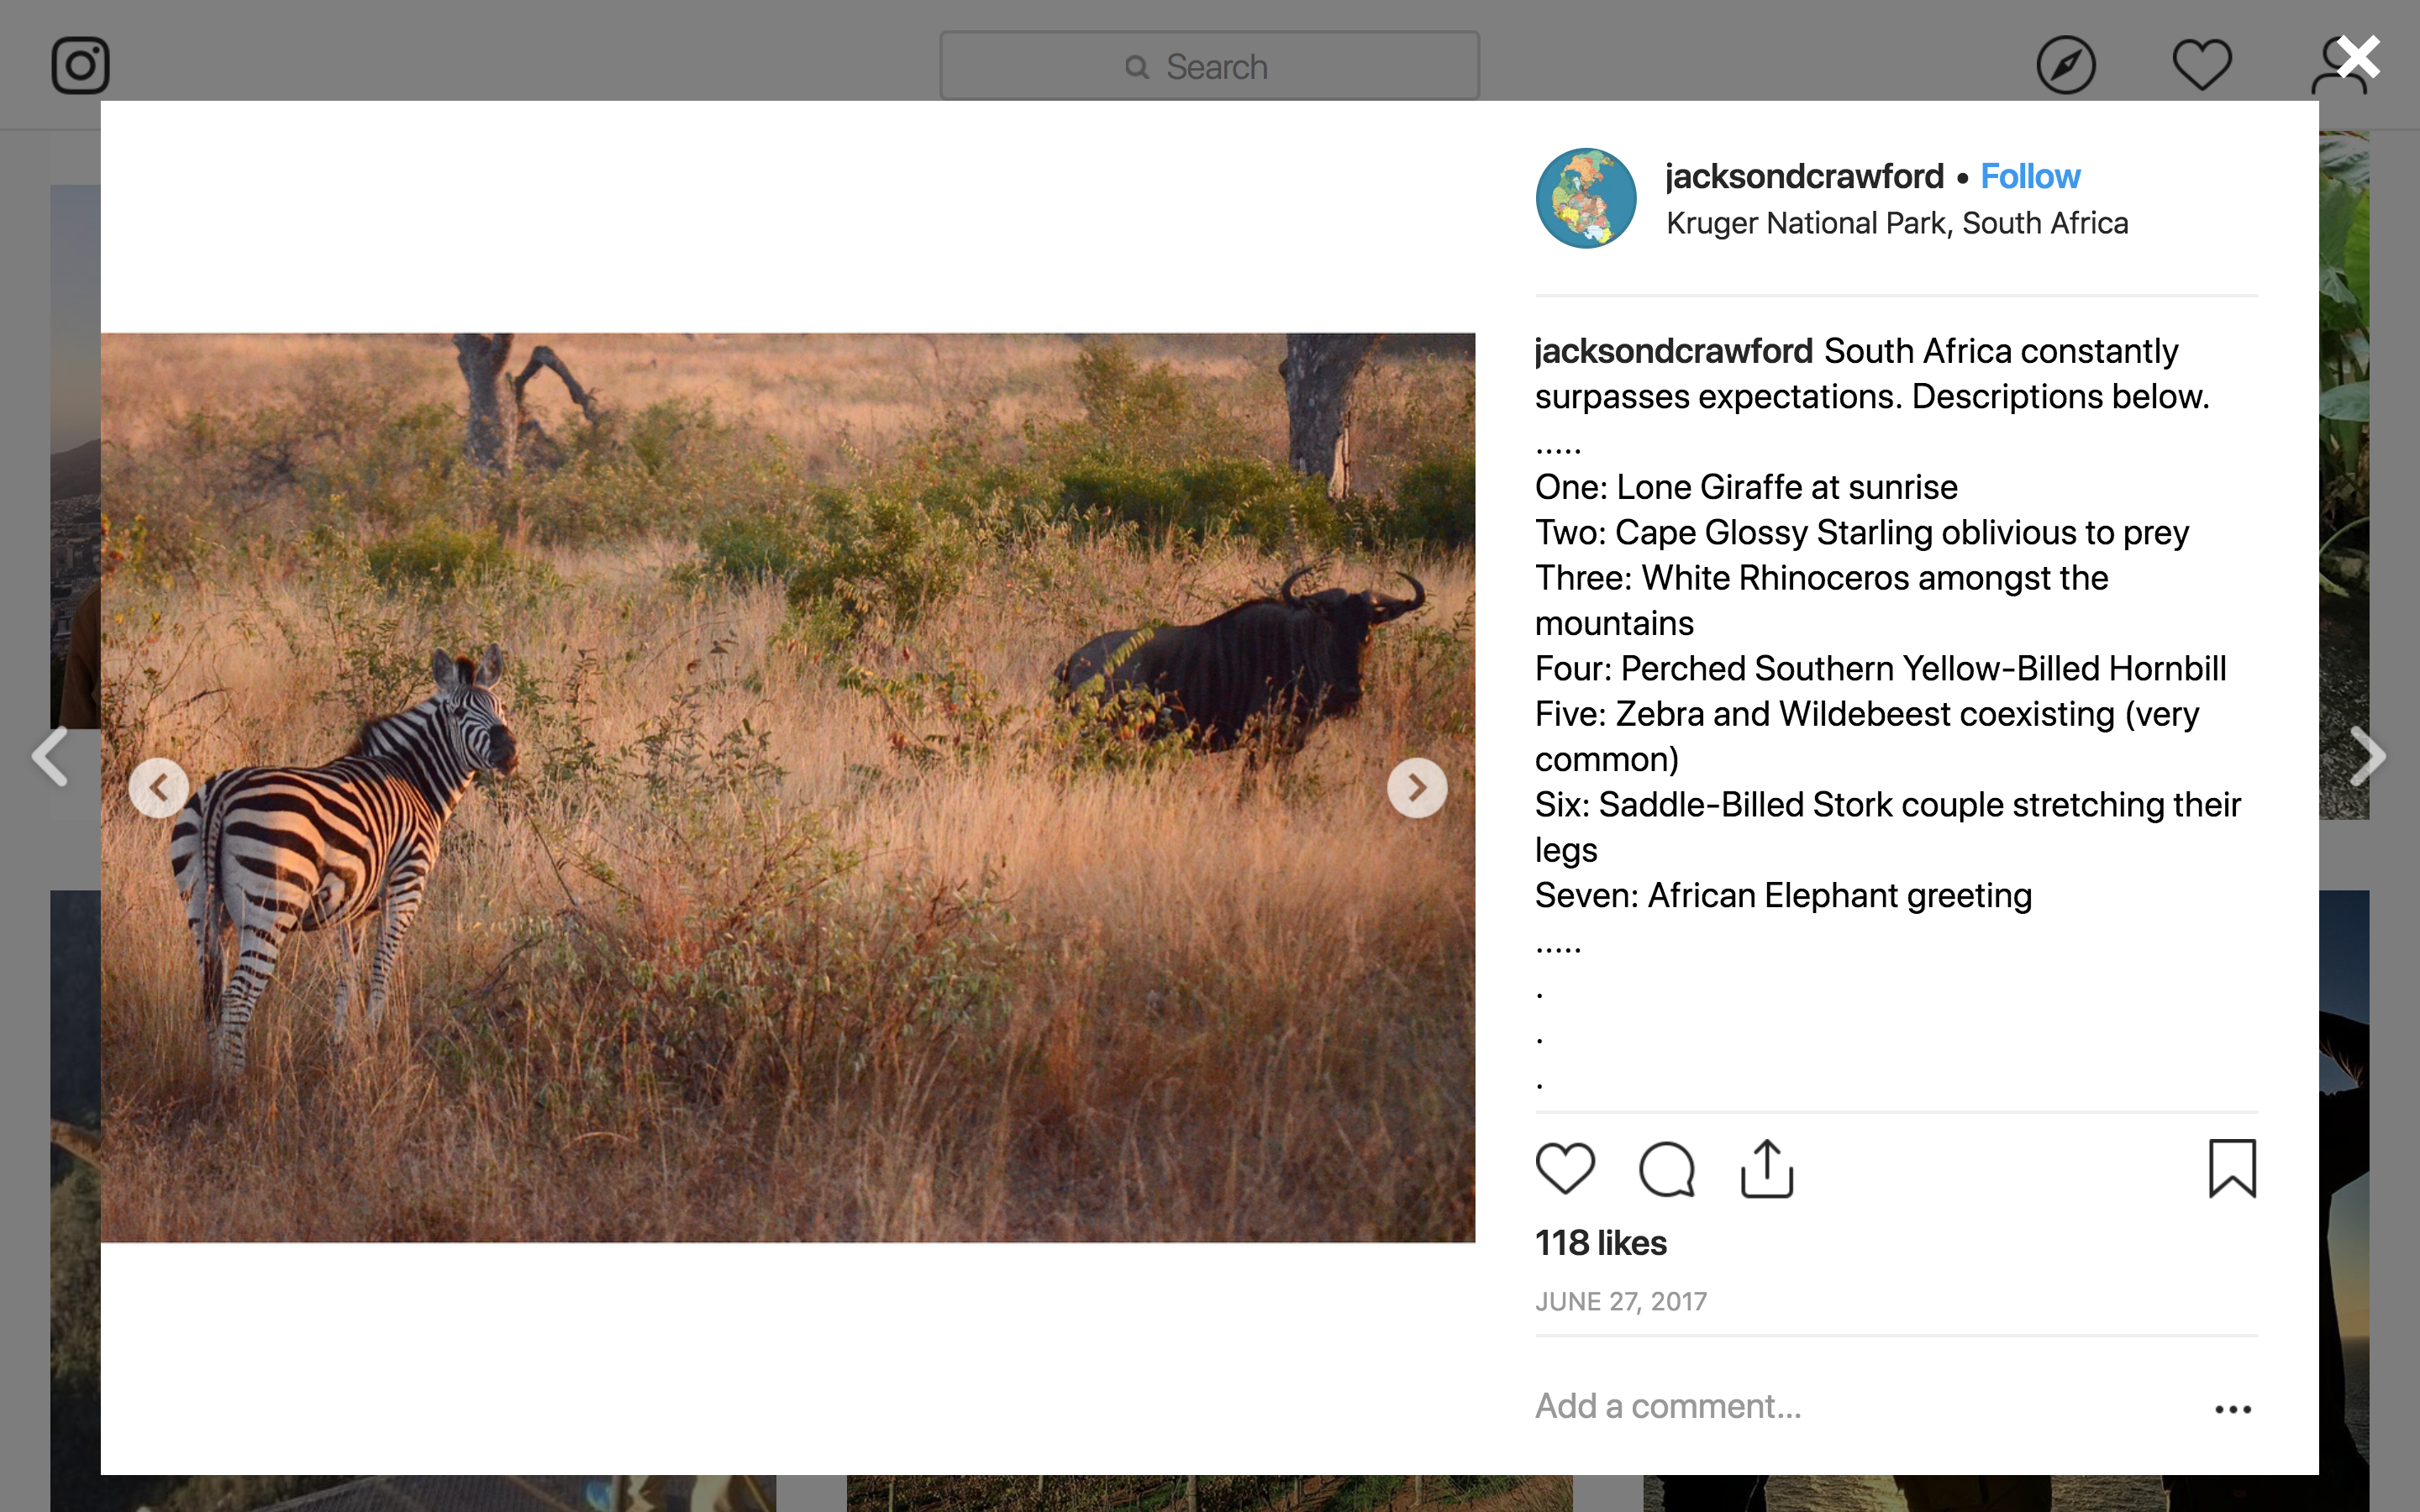The height and width of the screenshot is (1512, 2420).
Task: Click the comment bubble icon
Action: [x=1666, y=1168]
